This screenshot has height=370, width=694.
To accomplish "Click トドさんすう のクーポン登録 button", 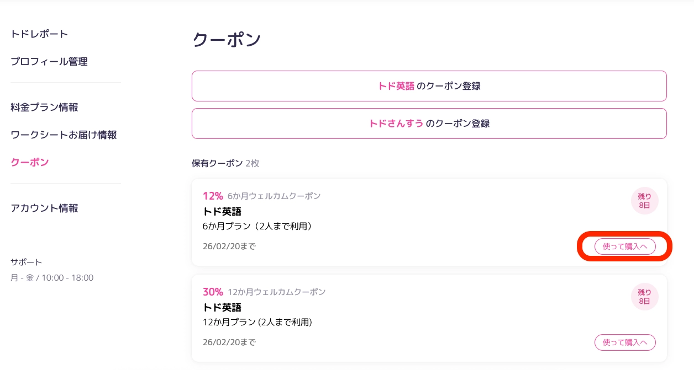I will pos(429,124).
